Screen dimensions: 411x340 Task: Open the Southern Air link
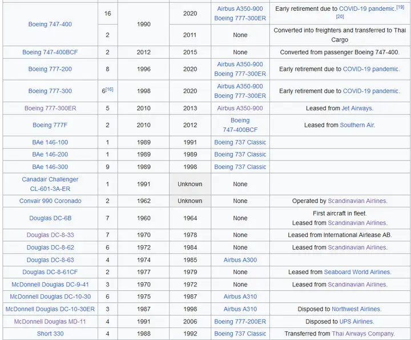pos(357,125)
